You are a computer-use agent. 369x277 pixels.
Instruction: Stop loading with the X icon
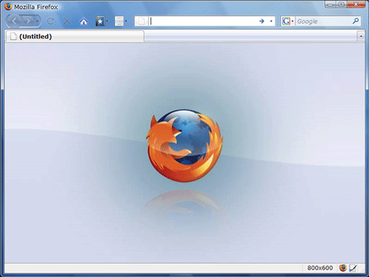(67, 21)
